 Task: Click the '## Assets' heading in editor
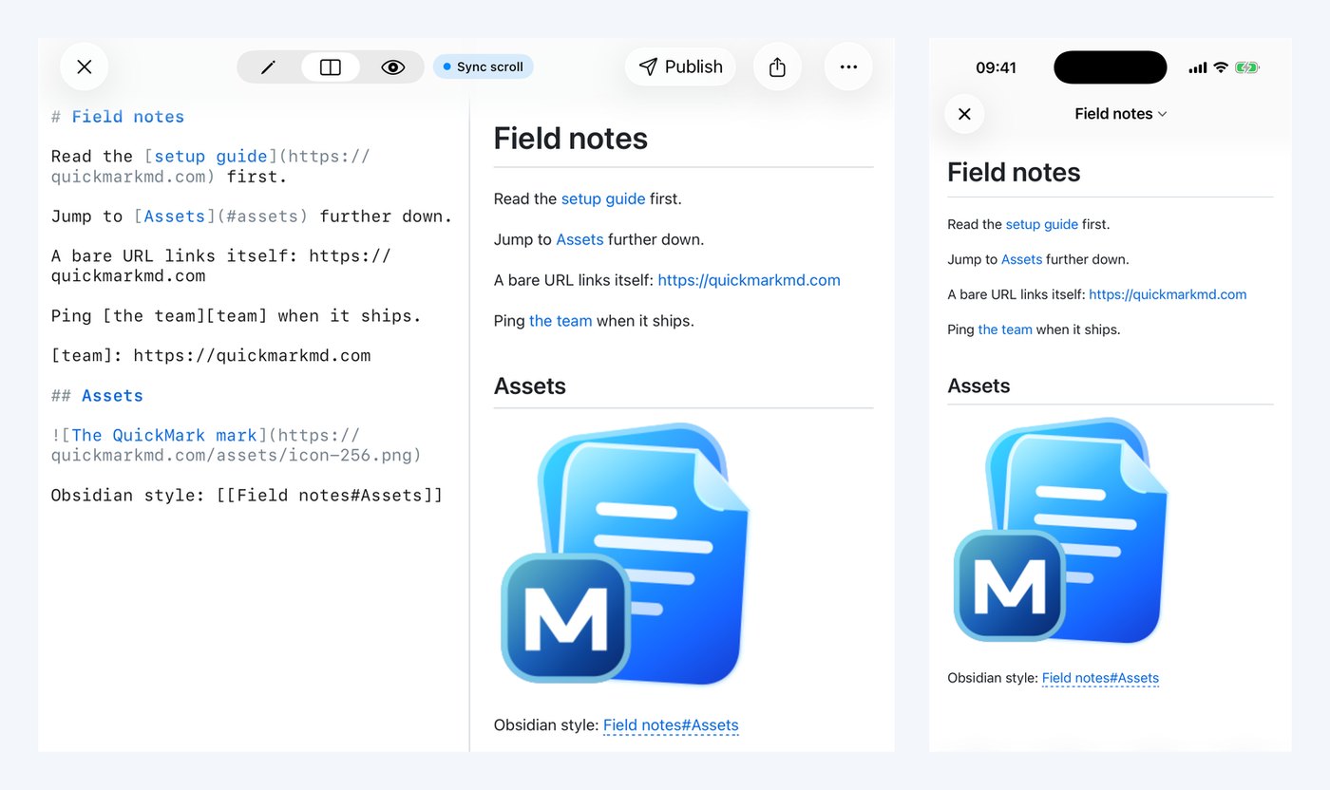coord(97,395)
